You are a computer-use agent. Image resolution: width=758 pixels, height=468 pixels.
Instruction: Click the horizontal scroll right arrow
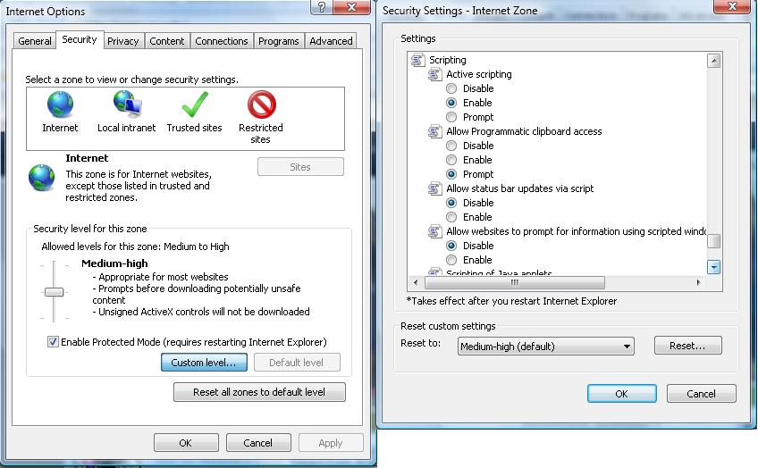pos(698,282)
